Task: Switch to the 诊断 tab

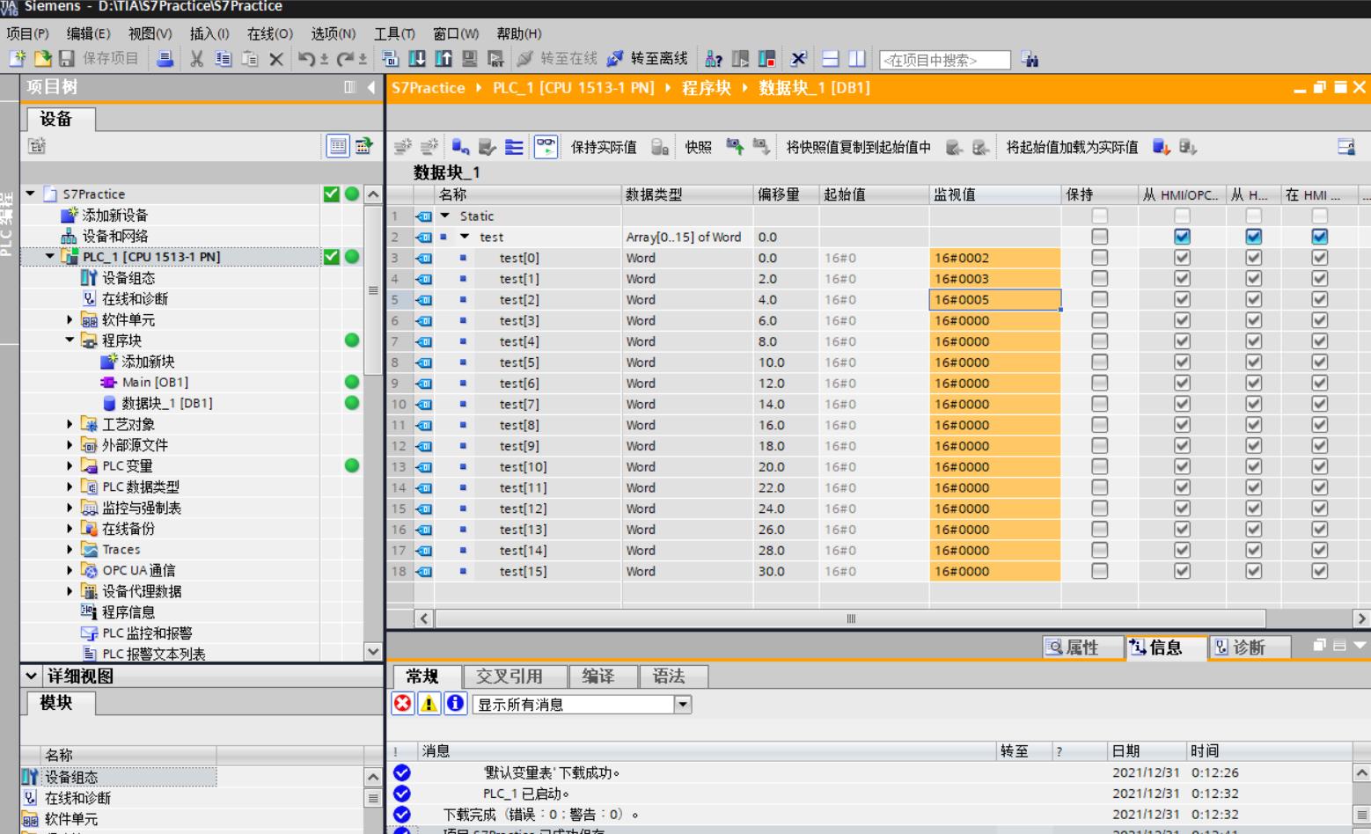Action: tap(1250, 648)
